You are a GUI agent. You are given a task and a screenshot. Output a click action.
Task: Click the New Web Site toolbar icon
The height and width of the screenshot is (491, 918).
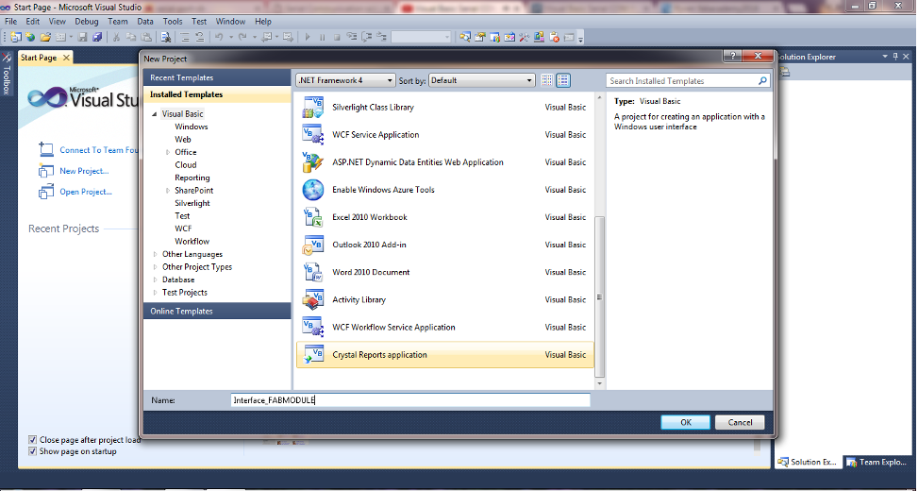30,37
